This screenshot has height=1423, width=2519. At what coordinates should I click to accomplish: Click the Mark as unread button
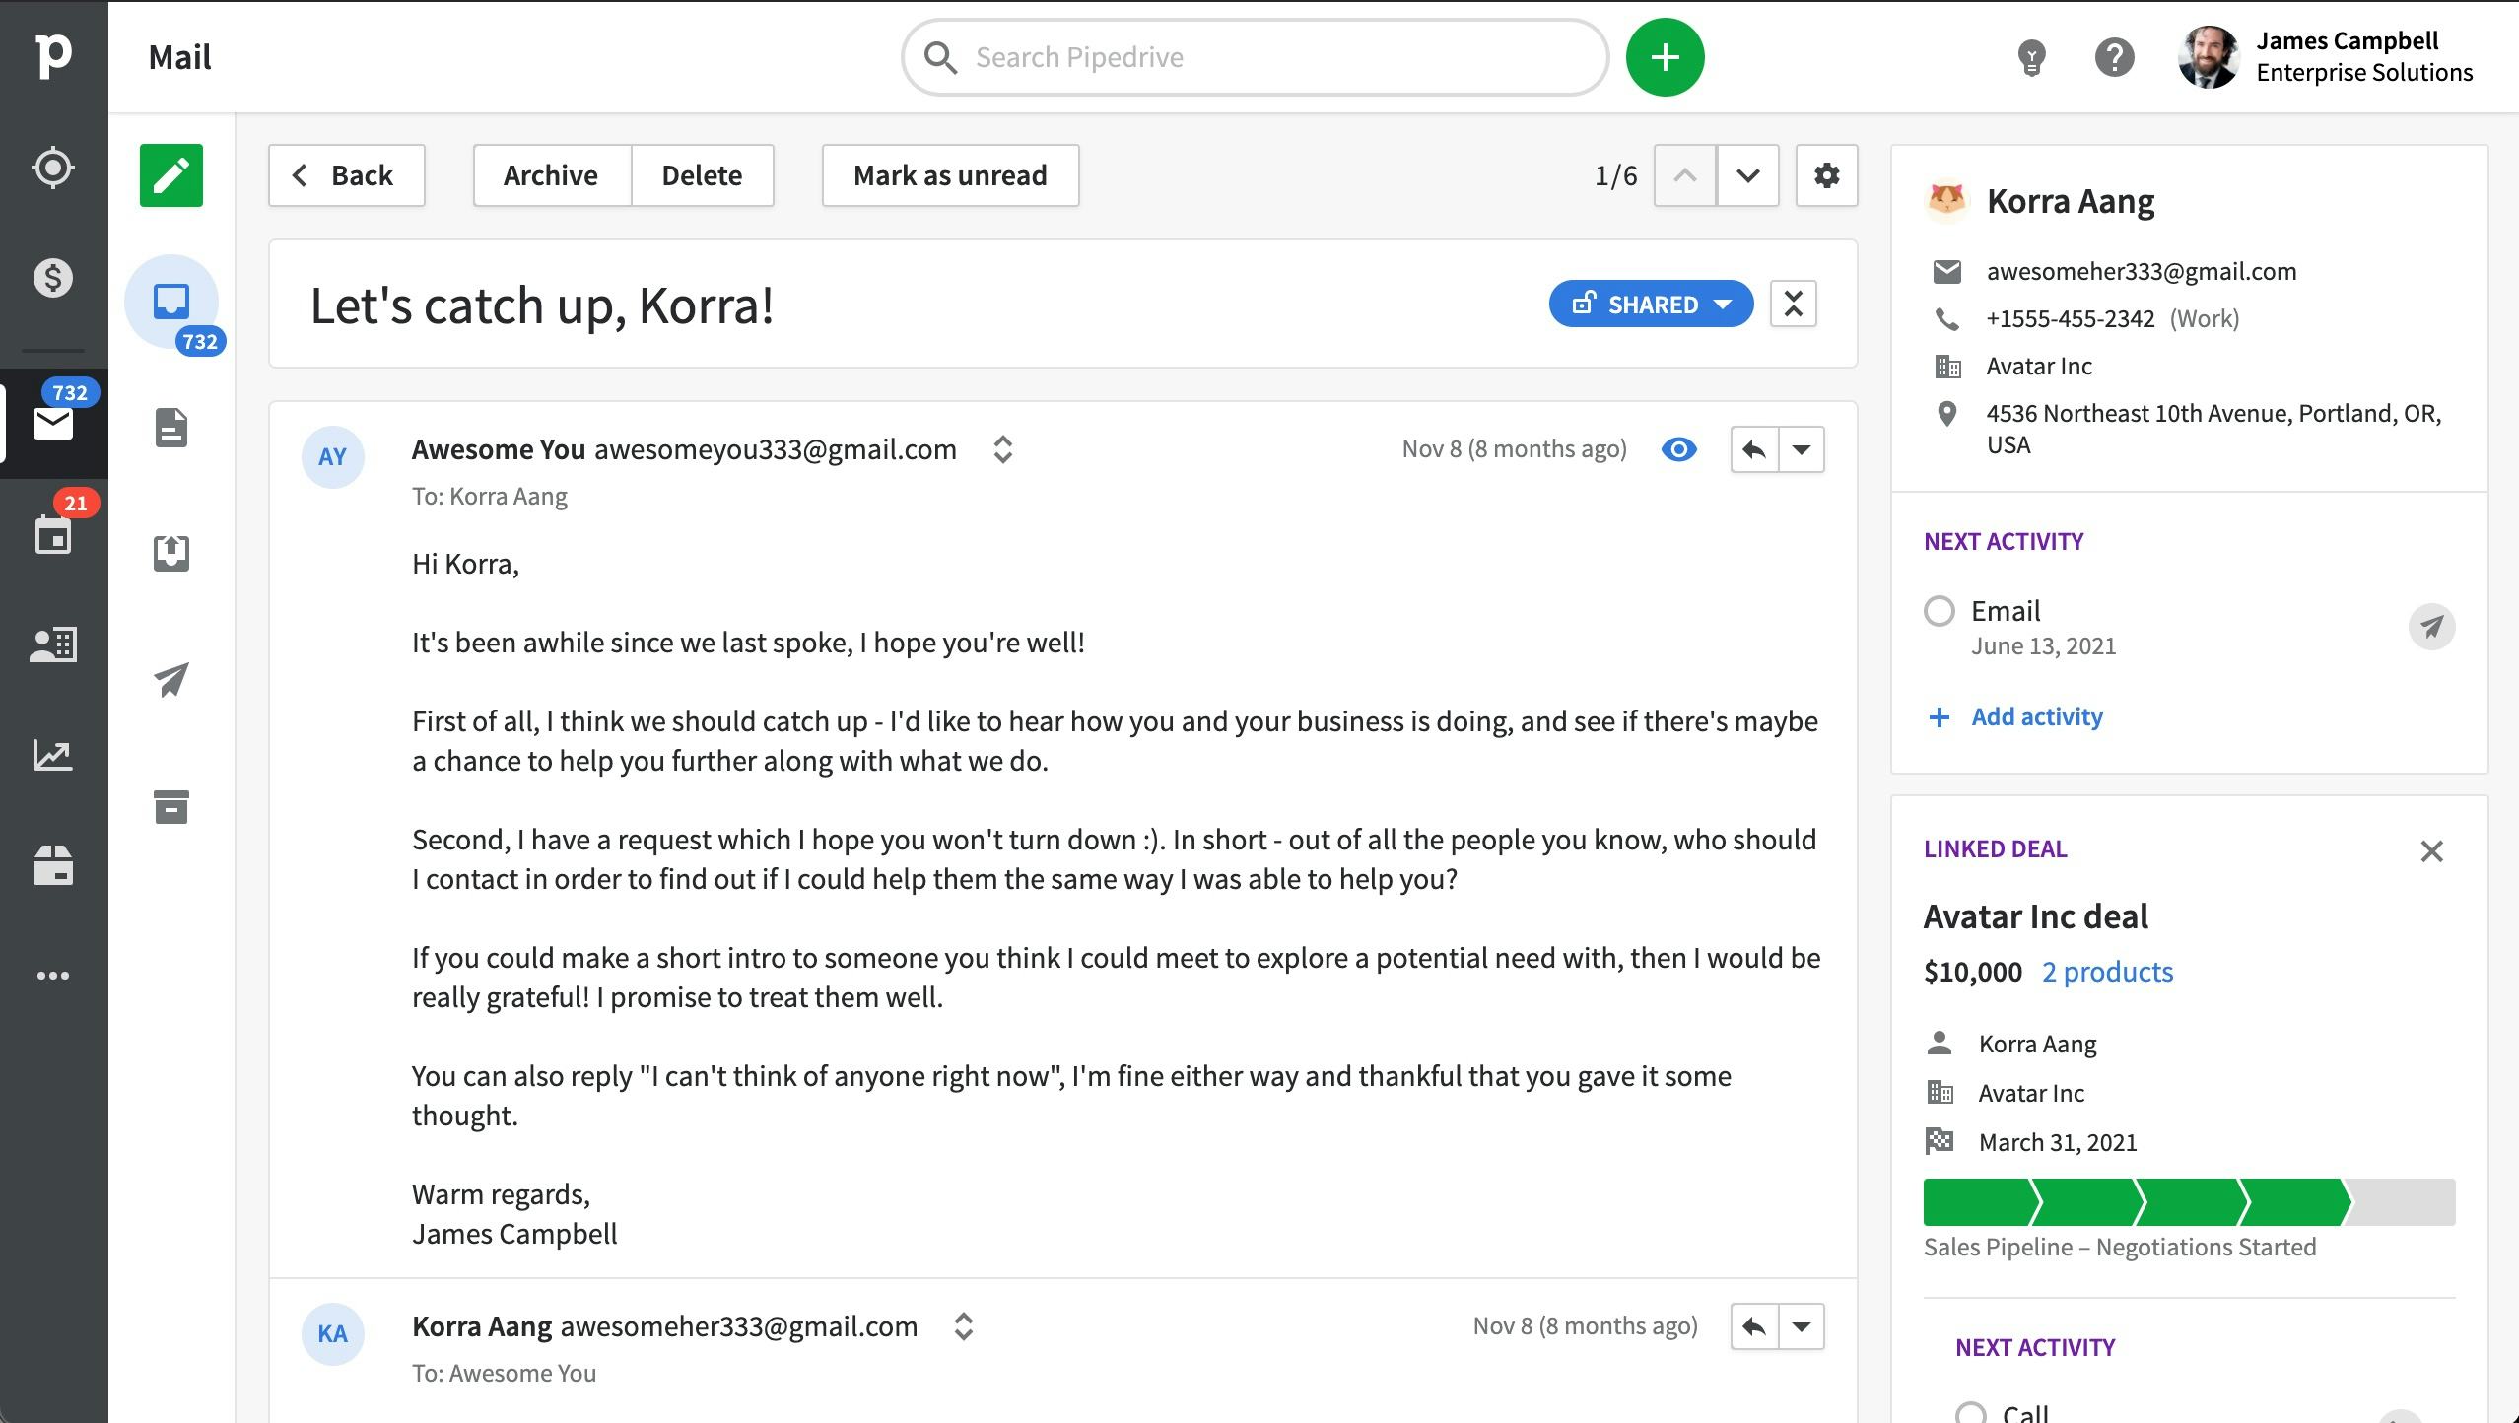tap(950, 175)
